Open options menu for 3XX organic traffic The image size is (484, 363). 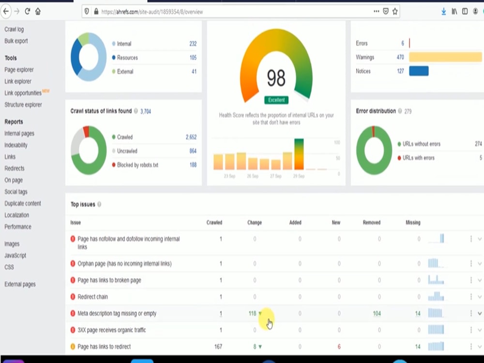point(471,330)
